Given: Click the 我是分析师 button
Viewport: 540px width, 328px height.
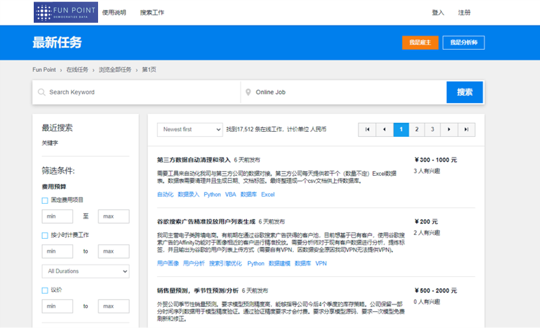Looking at the screenshot, I should tap(464, 43).
